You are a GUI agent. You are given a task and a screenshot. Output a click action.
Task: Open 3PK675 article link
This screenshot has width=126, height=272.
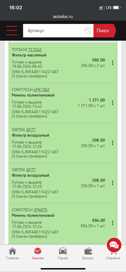click(x=40, y=210)
